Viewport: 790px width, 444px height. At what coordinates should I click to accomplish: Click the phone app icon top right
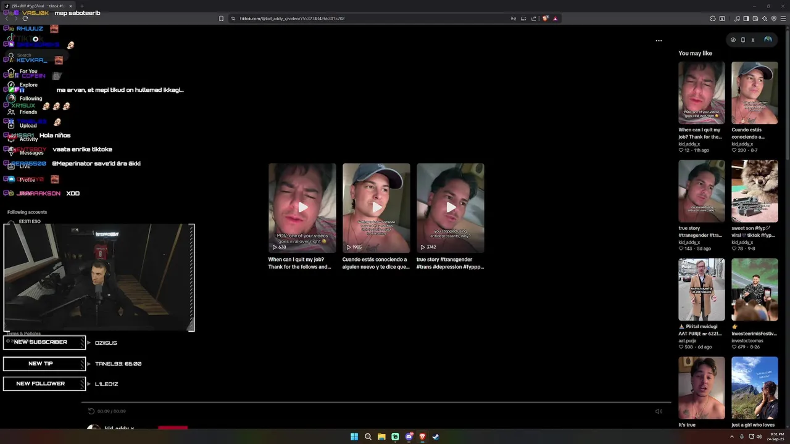tap(743, 40)
